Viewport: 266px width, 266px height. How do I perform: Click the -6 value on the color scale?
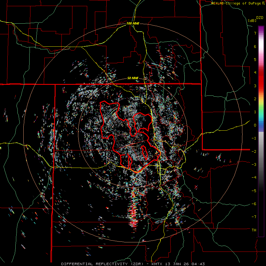(x=254, y=204)
